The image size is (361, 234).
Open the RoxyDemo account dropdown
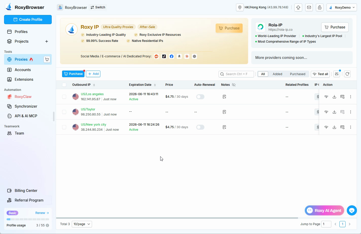[342, 7]
